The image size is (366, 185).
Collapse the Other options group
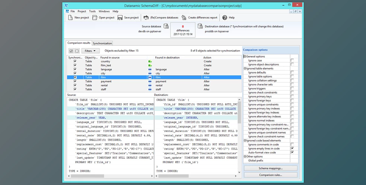click(x=245, y=157)
